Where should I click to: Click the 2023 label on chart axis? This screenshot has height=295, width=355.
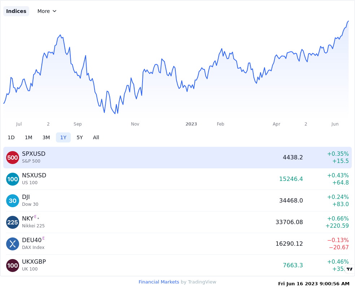(x=191, y=124)
